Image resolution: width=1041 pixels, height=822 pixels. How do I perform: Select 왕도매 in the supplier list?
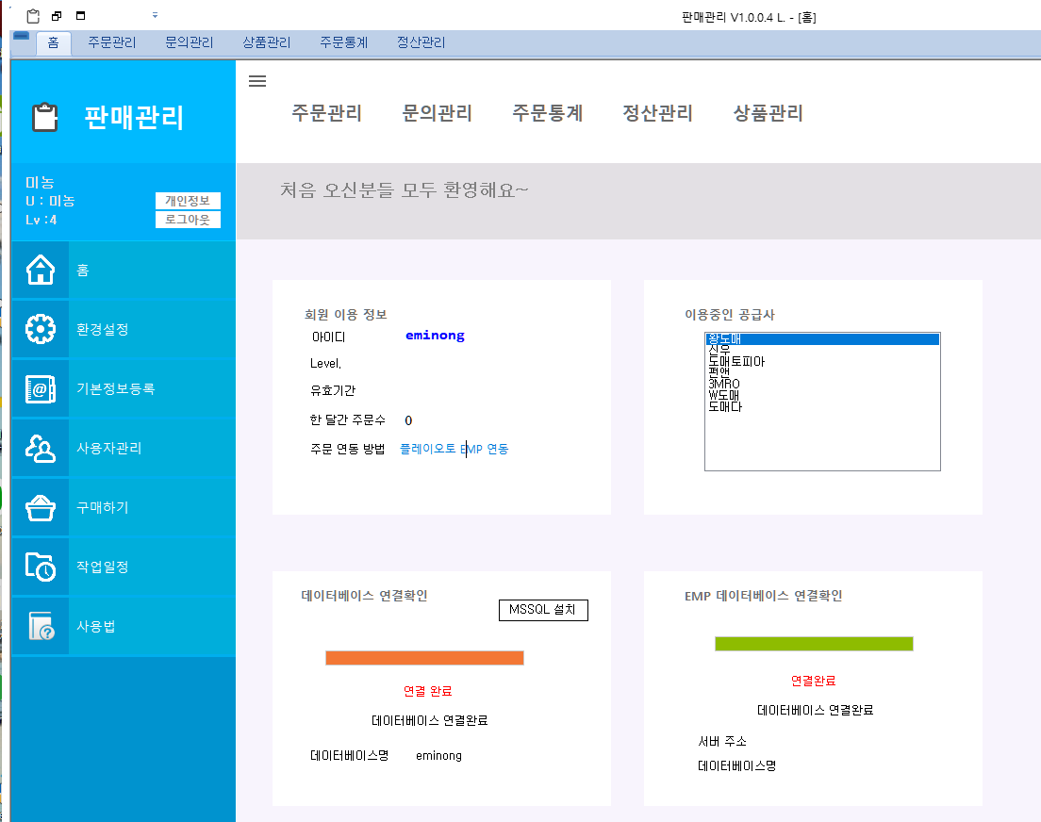coord(822,339)
